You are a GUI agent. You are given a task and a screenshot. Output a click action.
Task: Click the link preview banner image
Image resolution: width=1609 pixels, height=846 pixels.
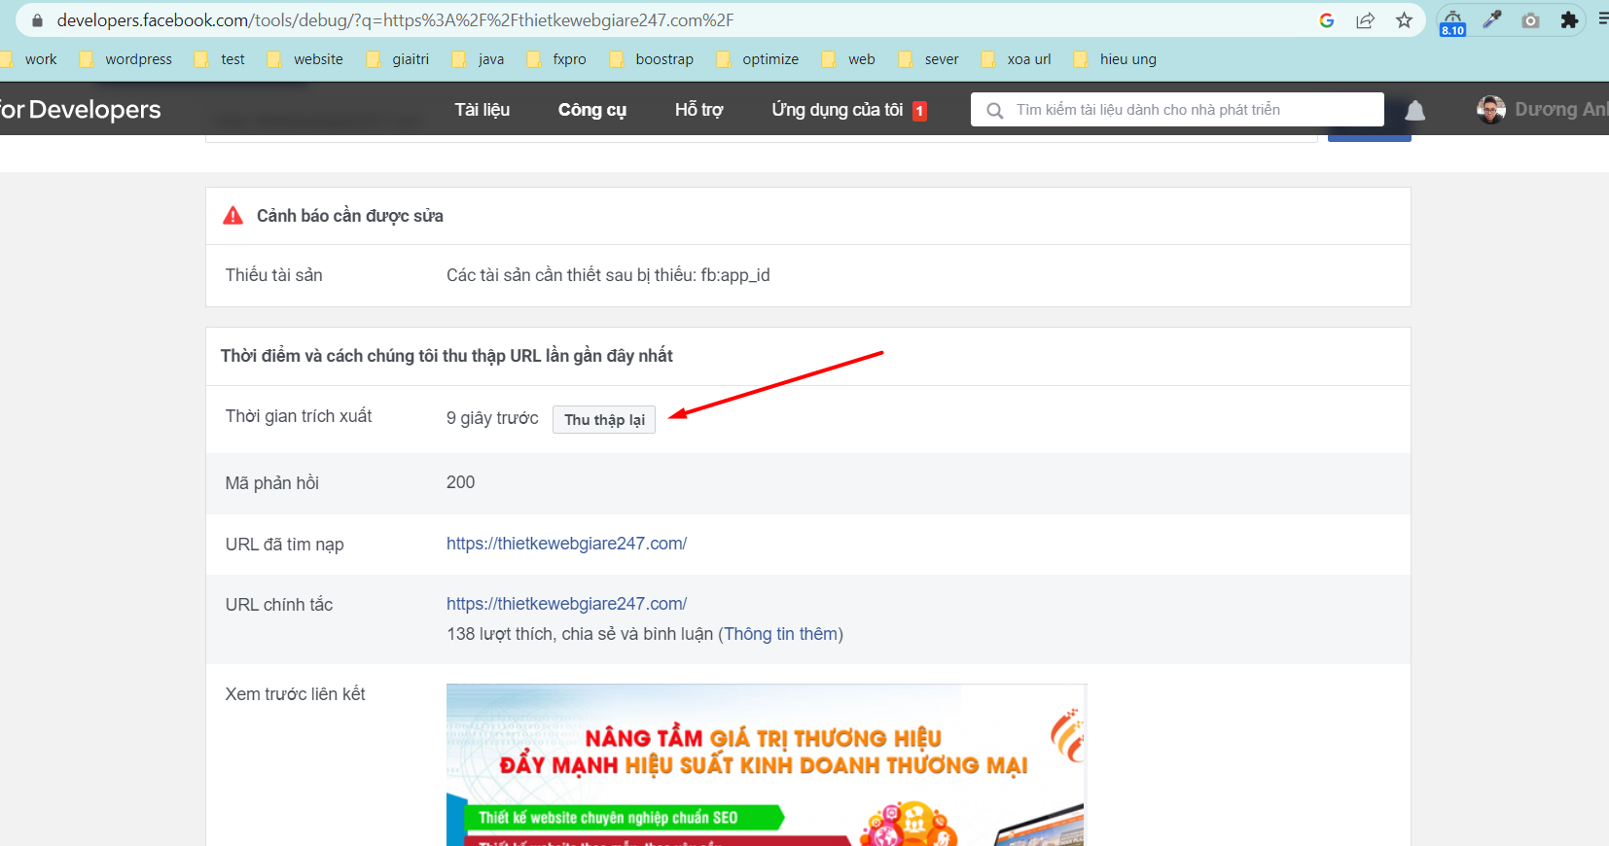(766, 764)
